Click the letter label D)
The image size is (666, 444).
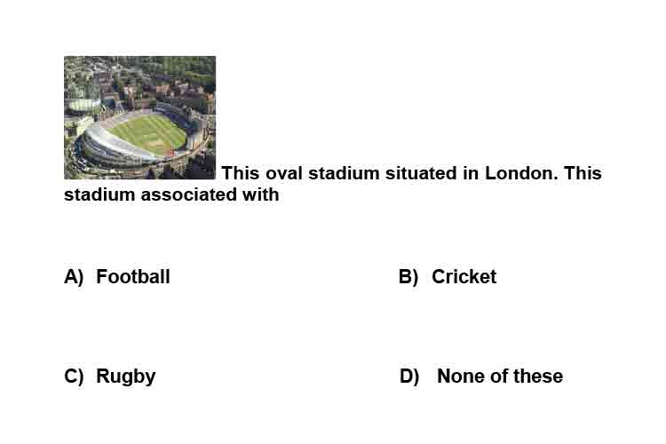[409, 377]
